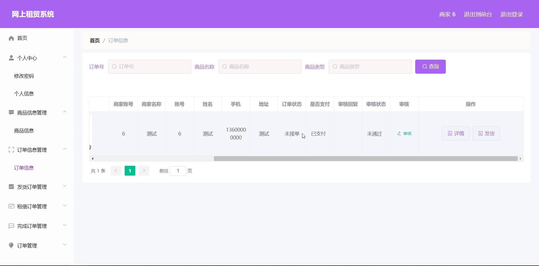The width and height of the screenshot is (539, 266).
Task: Open 详情 for the order row
Action: [455, 134]
